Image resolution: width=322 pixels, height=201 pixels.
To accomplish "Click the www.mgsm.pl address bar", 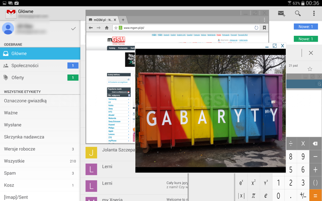I will click(185, 28).
